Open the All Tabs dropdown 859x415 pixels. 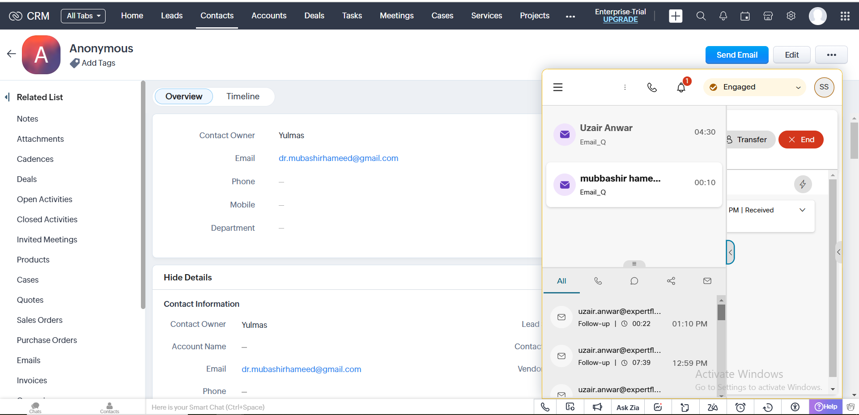(x=83, y=16)
